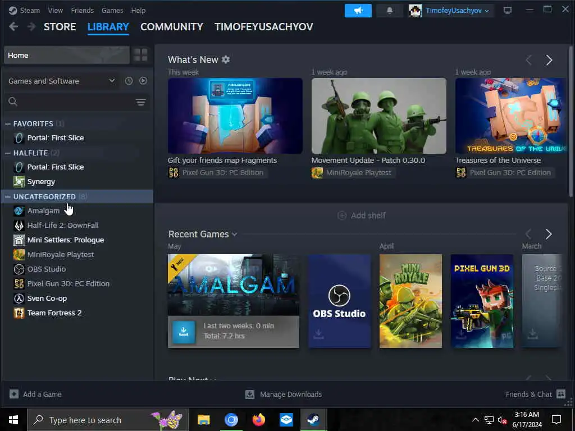Collapse the FAVORITES category
Screen dimensions: 575x431
click(x=8, y=124)
